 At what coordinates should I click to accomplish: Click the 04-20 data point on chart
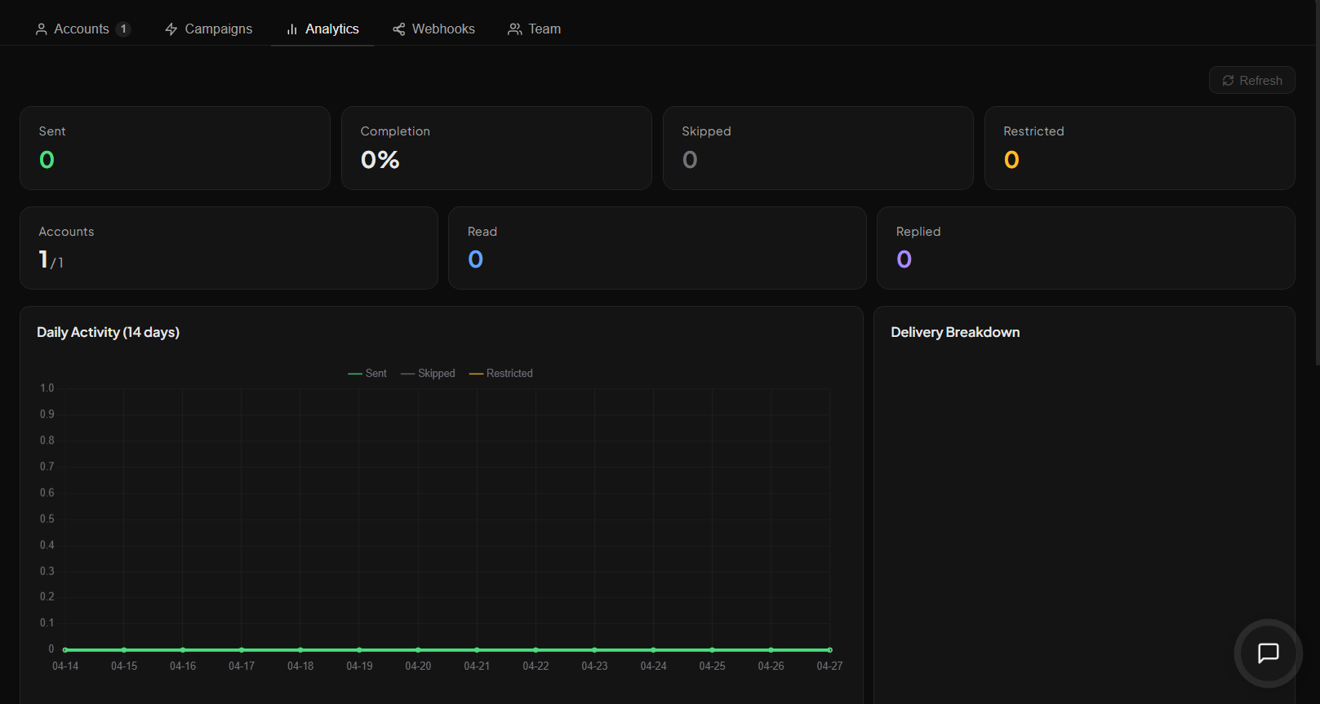point(418,650)
